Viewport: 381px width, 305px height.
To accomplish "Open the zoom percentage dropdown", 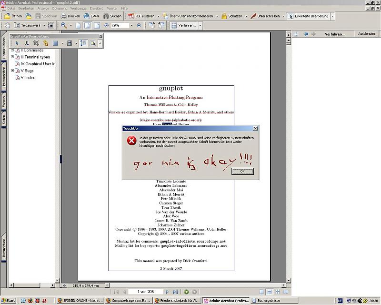I will coord(132,25).
